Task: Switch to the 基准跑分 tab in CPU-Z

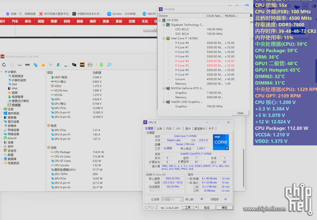Action: [x=200, y=129]
